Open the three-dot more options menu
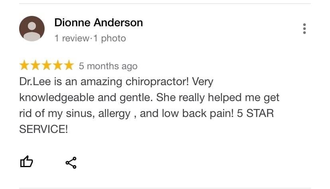Screen dimensions: 330x189 point(304,29)
